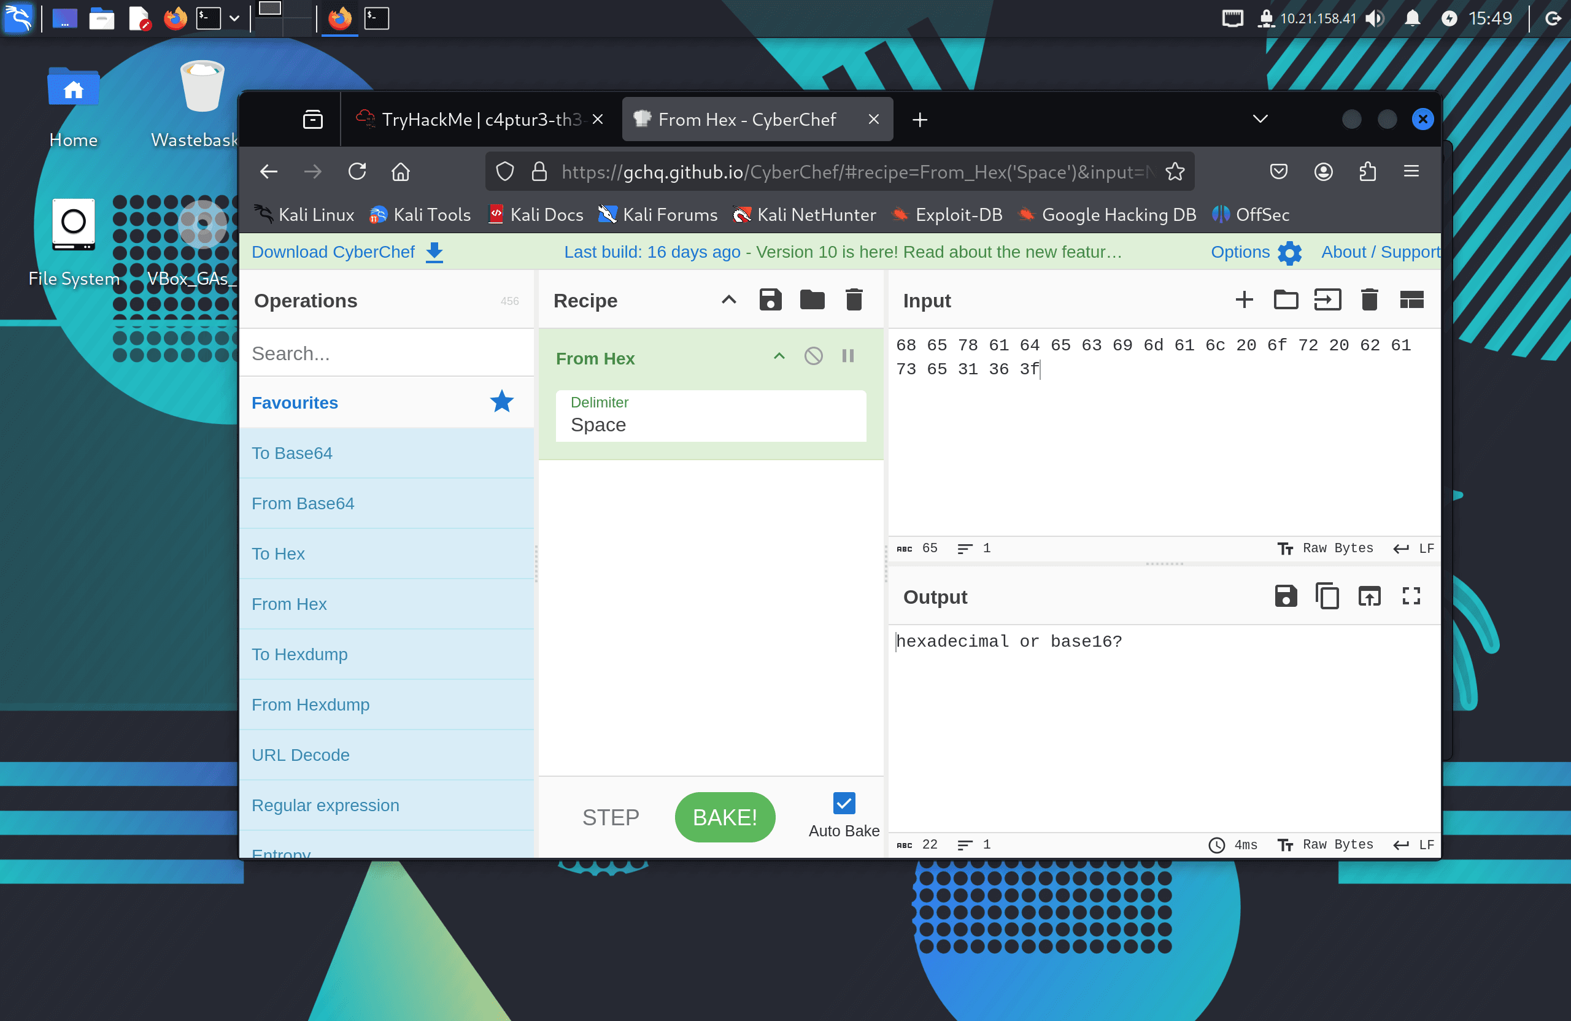Open Kali Tools bookmark
The width and height of the screenshot is (1571, 1021).
420,215
